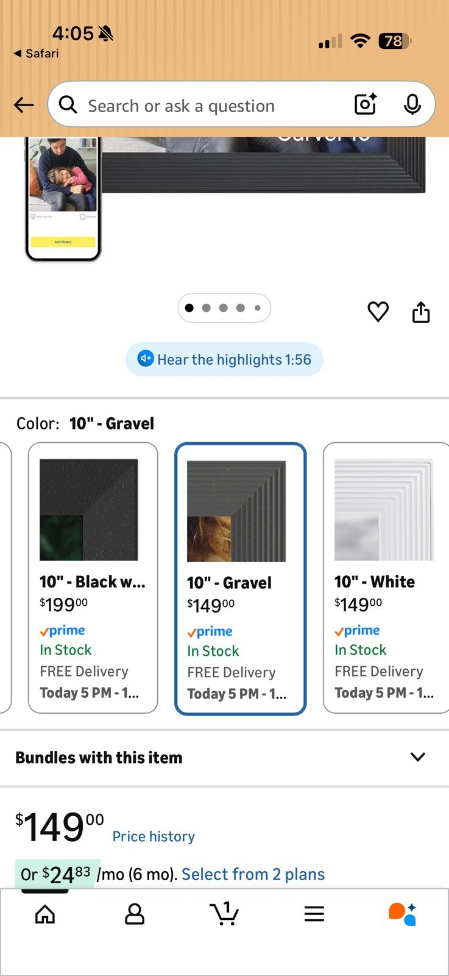Select the 10" - Black color swatch
449x976 pixels.
tap(93, 577)
